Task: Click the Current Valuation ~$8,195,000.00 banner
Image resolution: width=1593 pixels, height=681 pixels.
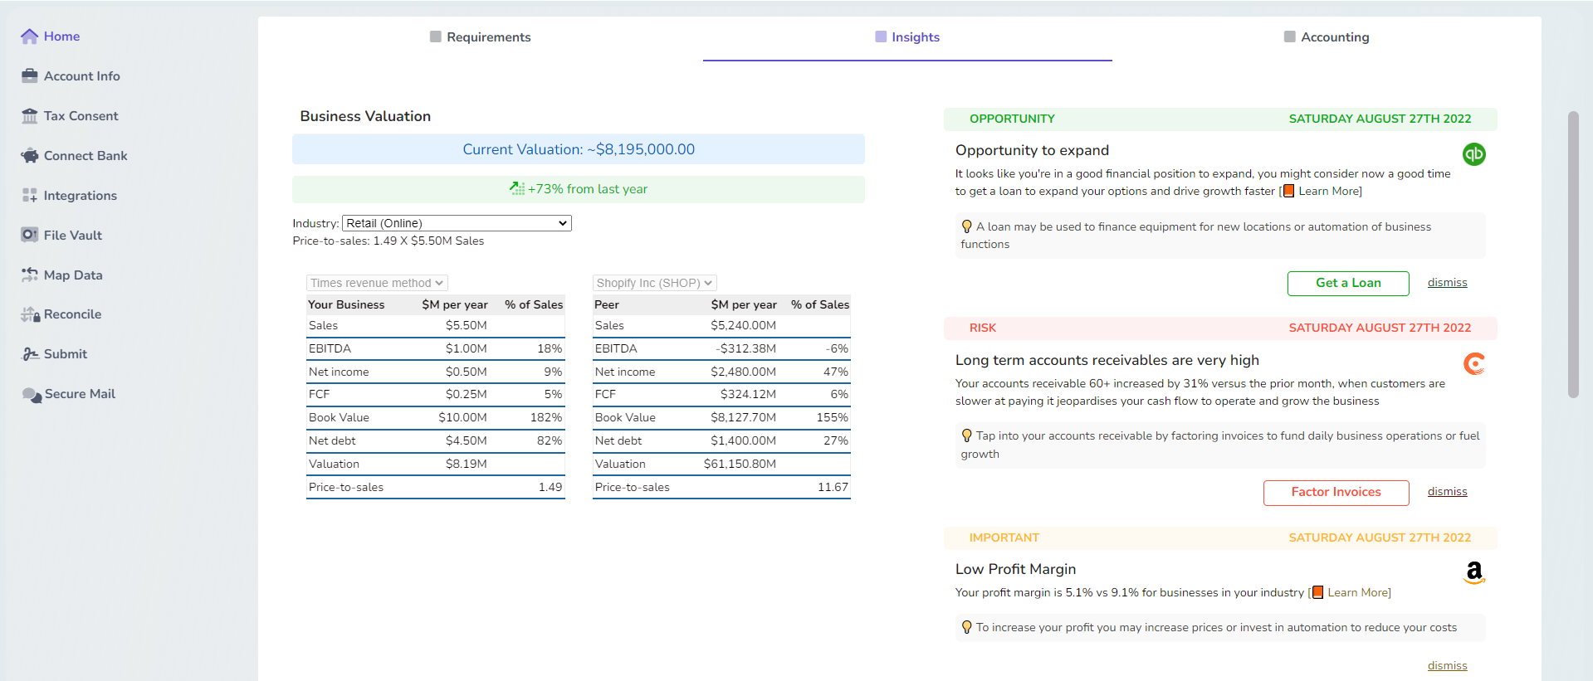Action: 579,149
